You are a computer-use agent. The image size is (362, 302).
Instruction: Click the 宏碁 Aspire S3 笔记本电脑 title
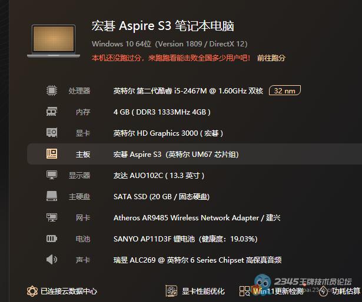click(163, 26)
